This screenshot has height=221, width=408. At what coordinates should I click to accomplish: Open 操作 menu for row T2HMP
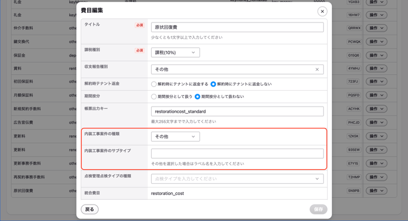(376, 177)
